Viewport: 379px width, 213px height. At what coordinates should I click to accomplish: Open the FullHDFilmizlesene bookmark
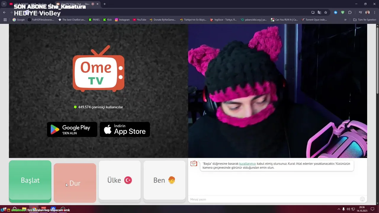[41, 20]
